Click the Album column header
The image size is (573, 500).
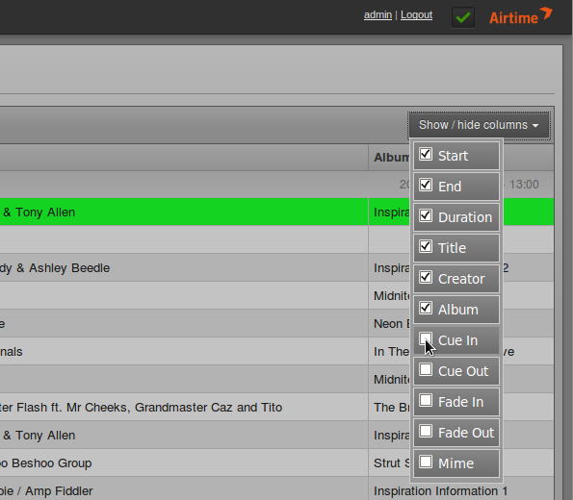(x=389, y=158)
